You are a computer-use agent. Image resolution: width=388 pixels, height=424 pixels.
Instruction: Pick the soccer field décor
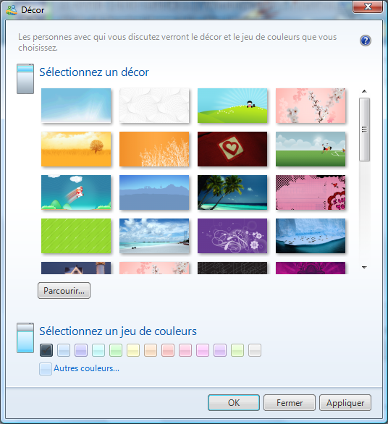pos(311,149)
